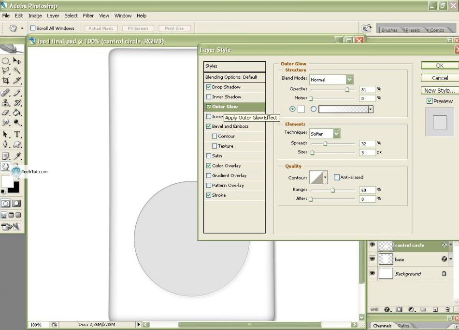Open the Filter menu
The width and height of the screenshot is (459, 330).
(x=88, y=15)
